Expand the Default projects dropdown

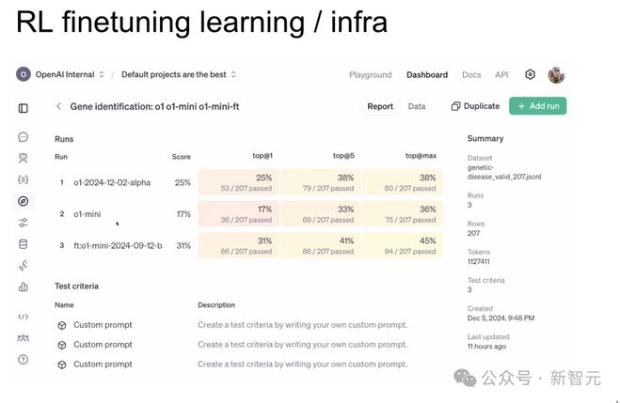click(x=179, y=74)
